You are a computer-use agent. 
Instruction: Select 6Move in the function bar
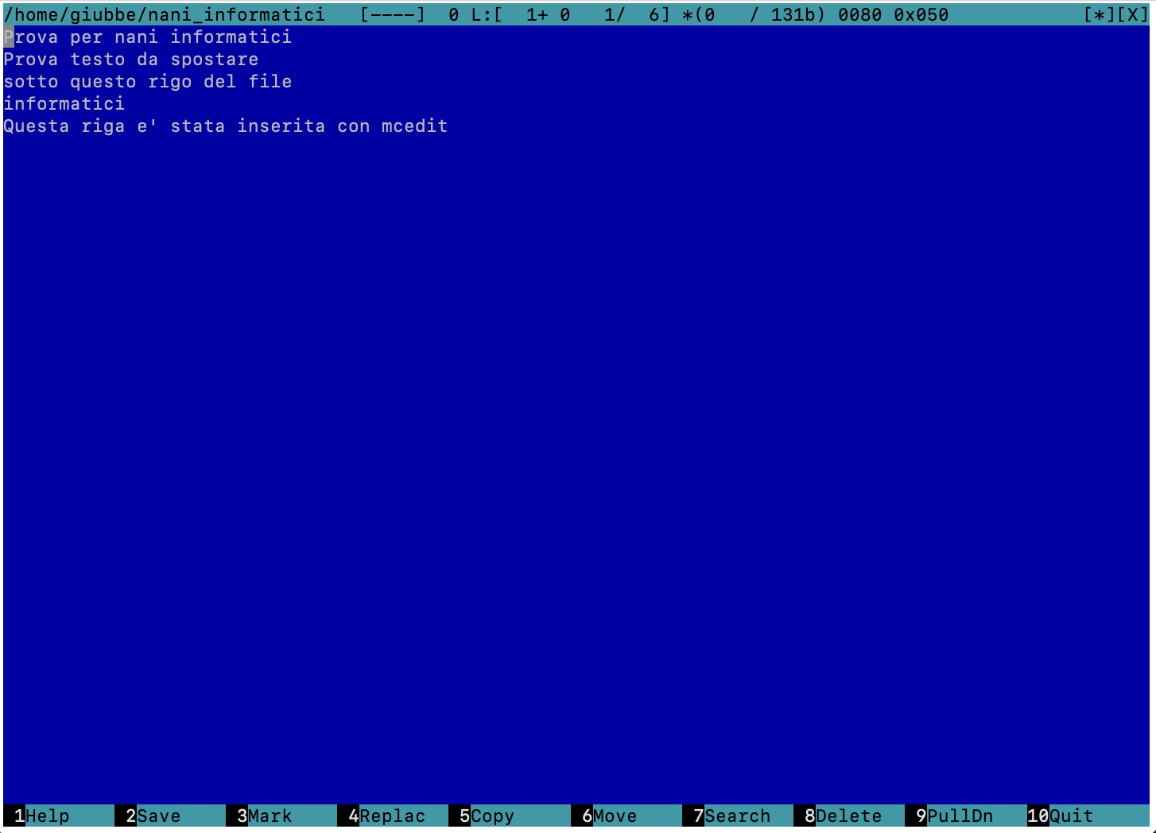tap(609, 816)
